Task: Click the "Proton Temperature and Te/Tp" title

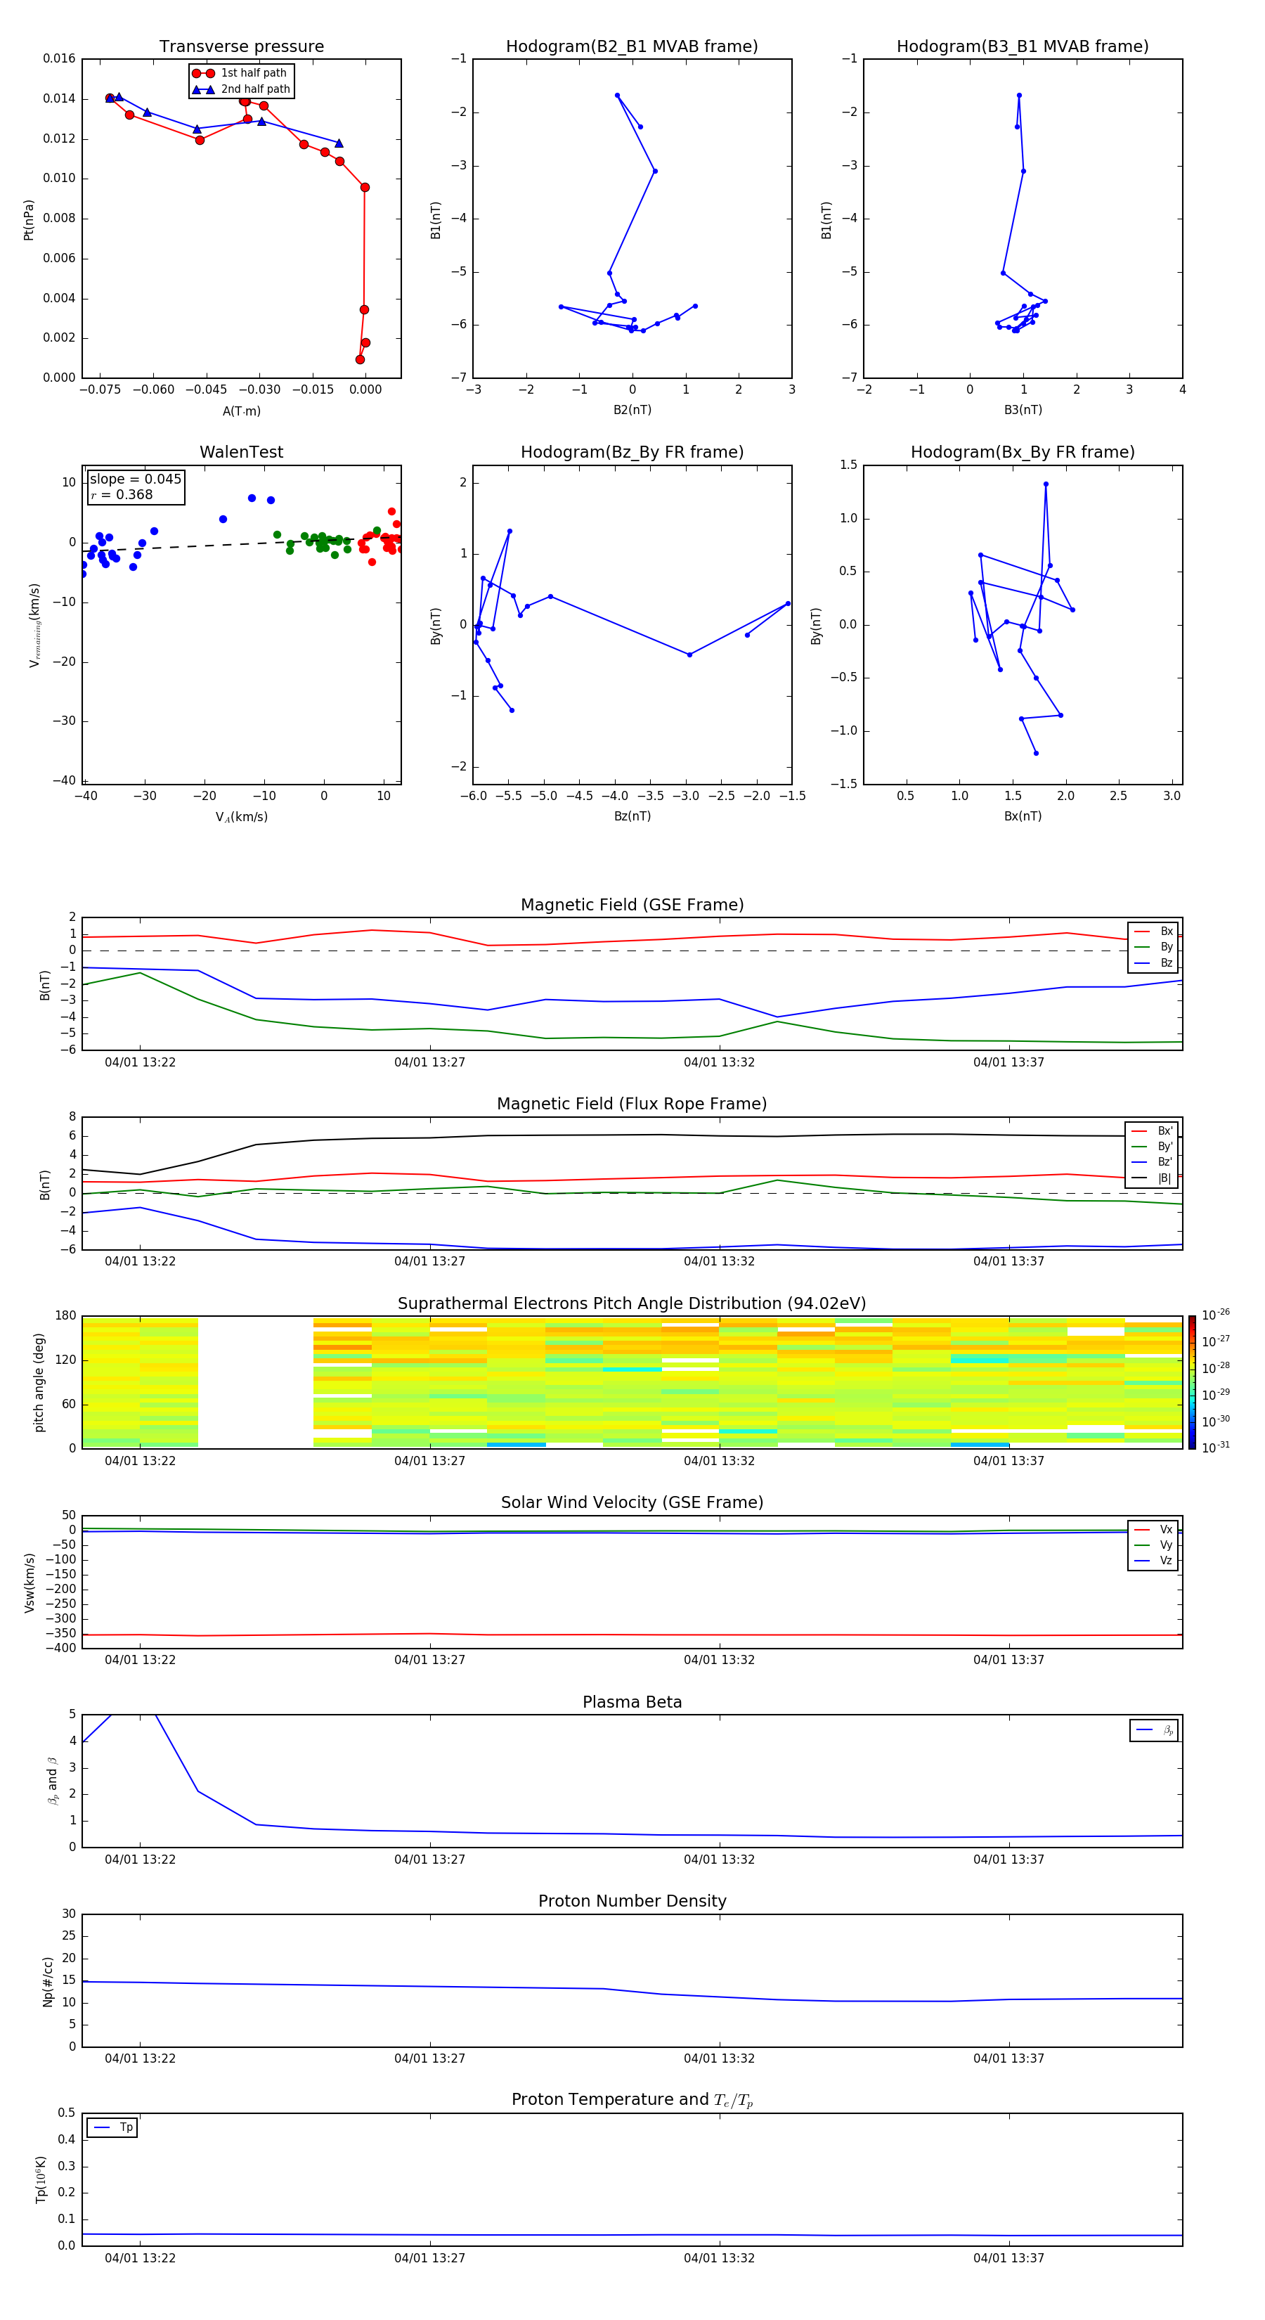Action: click(632, 2100)
